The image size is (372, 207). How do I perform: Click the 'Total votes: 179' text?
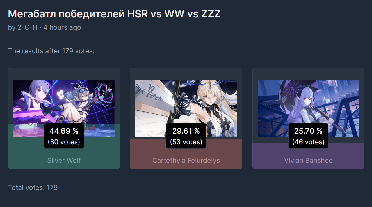(33, 188)
